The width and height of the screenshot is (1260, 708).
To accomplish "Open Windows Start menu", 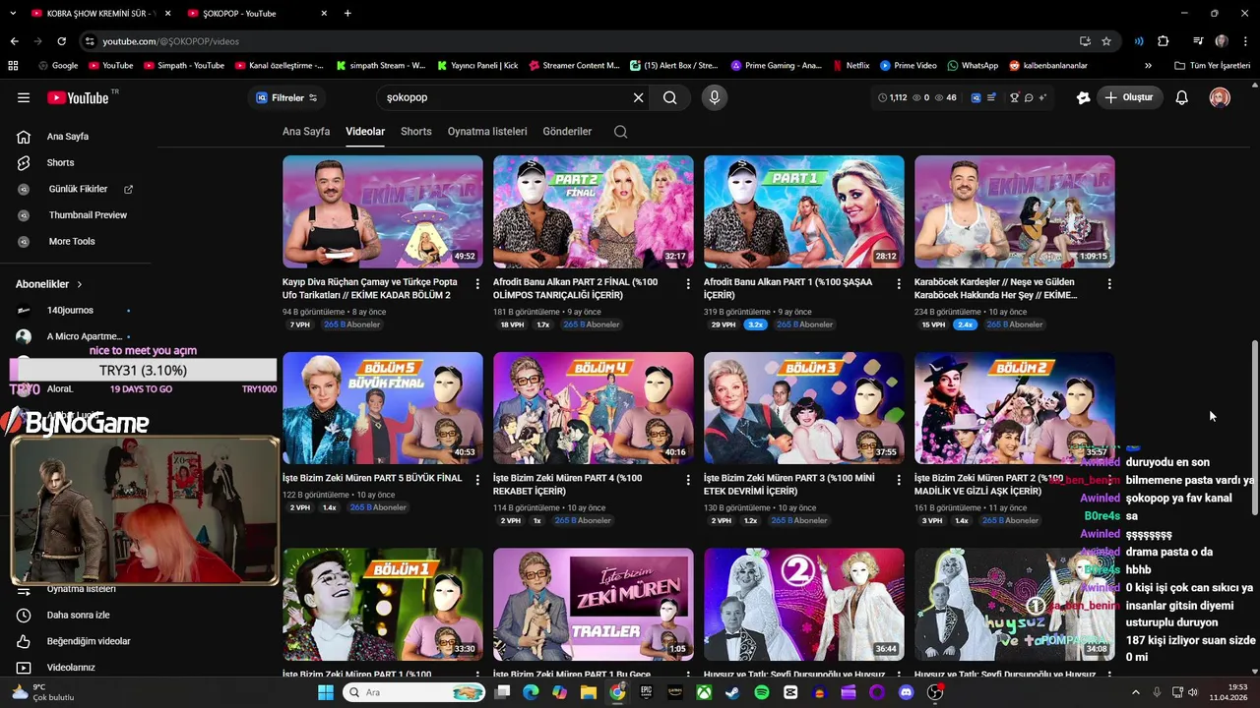I will coord(326,692).
